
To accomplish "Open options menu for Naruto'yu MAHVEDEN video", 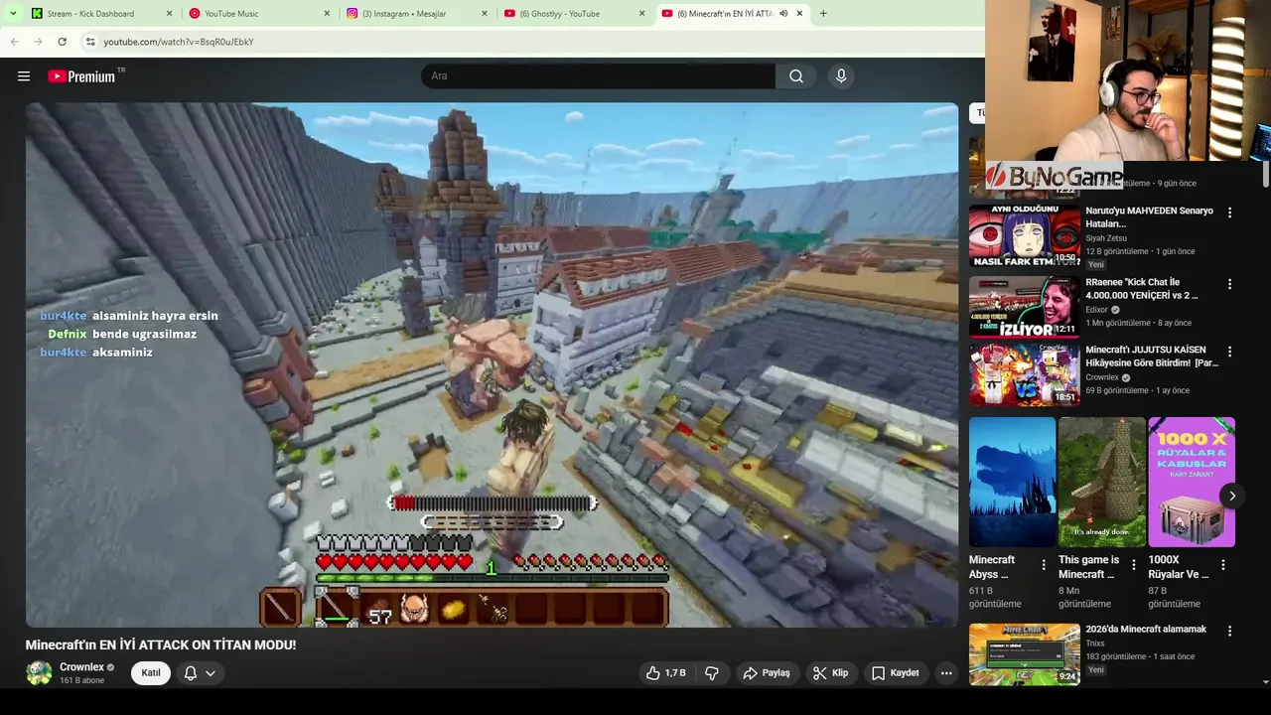I will (1229, 213).
